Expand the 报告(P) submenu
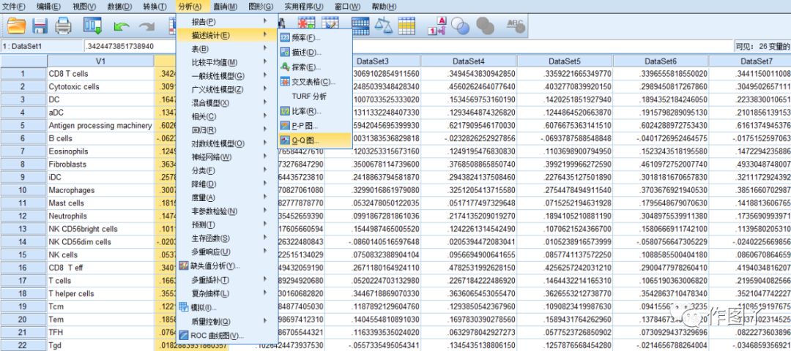The height and width of the screenshot is (351, 791). (x=226, y=22)
